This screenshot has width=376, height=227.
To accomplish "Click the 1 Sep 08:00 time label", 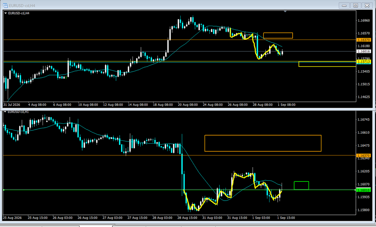I will [x=286, y=105].
